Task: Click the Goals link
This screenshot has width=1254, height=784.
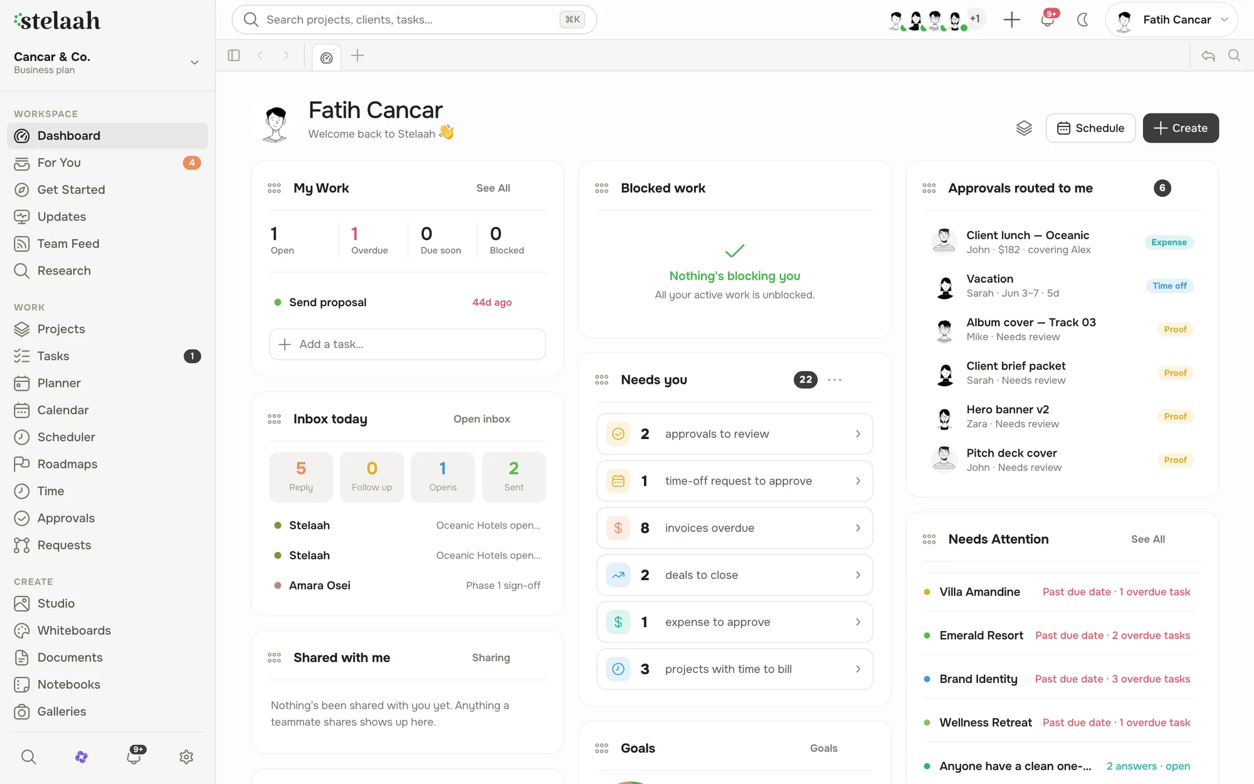Action: coord(823,748)
